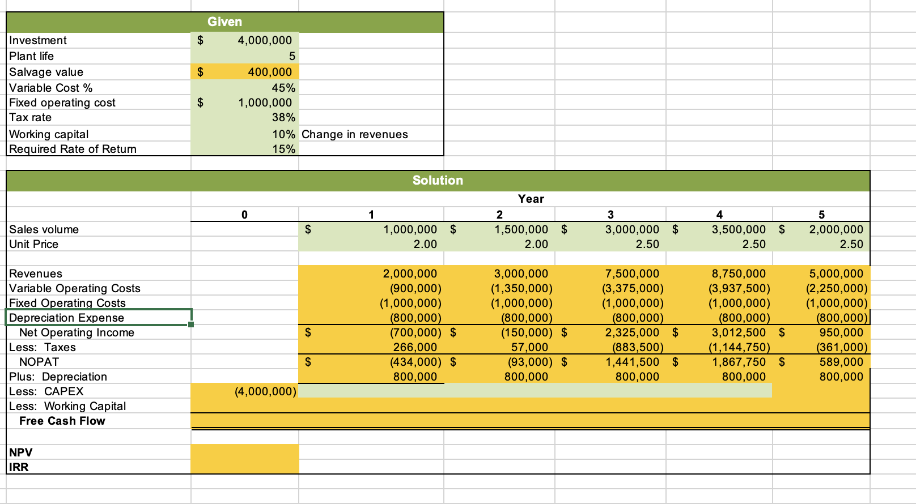Select the Year 0 column header

click(x=245, y=215)
